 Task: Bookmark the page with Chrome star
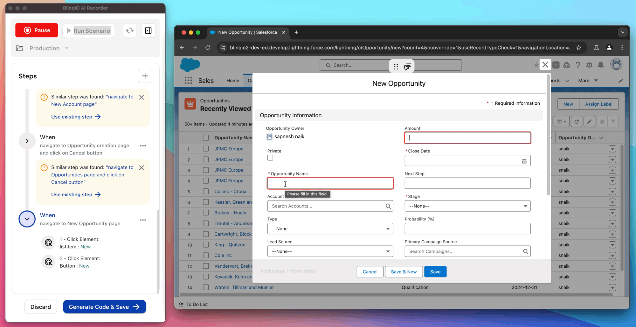click(579, 48)
